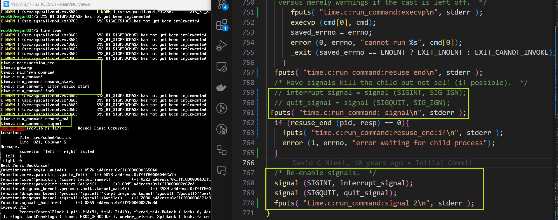The height and width of the screenshot is (220, 558).
Task: Click the connected squares icon in activity bar
Action: [222, 150]
